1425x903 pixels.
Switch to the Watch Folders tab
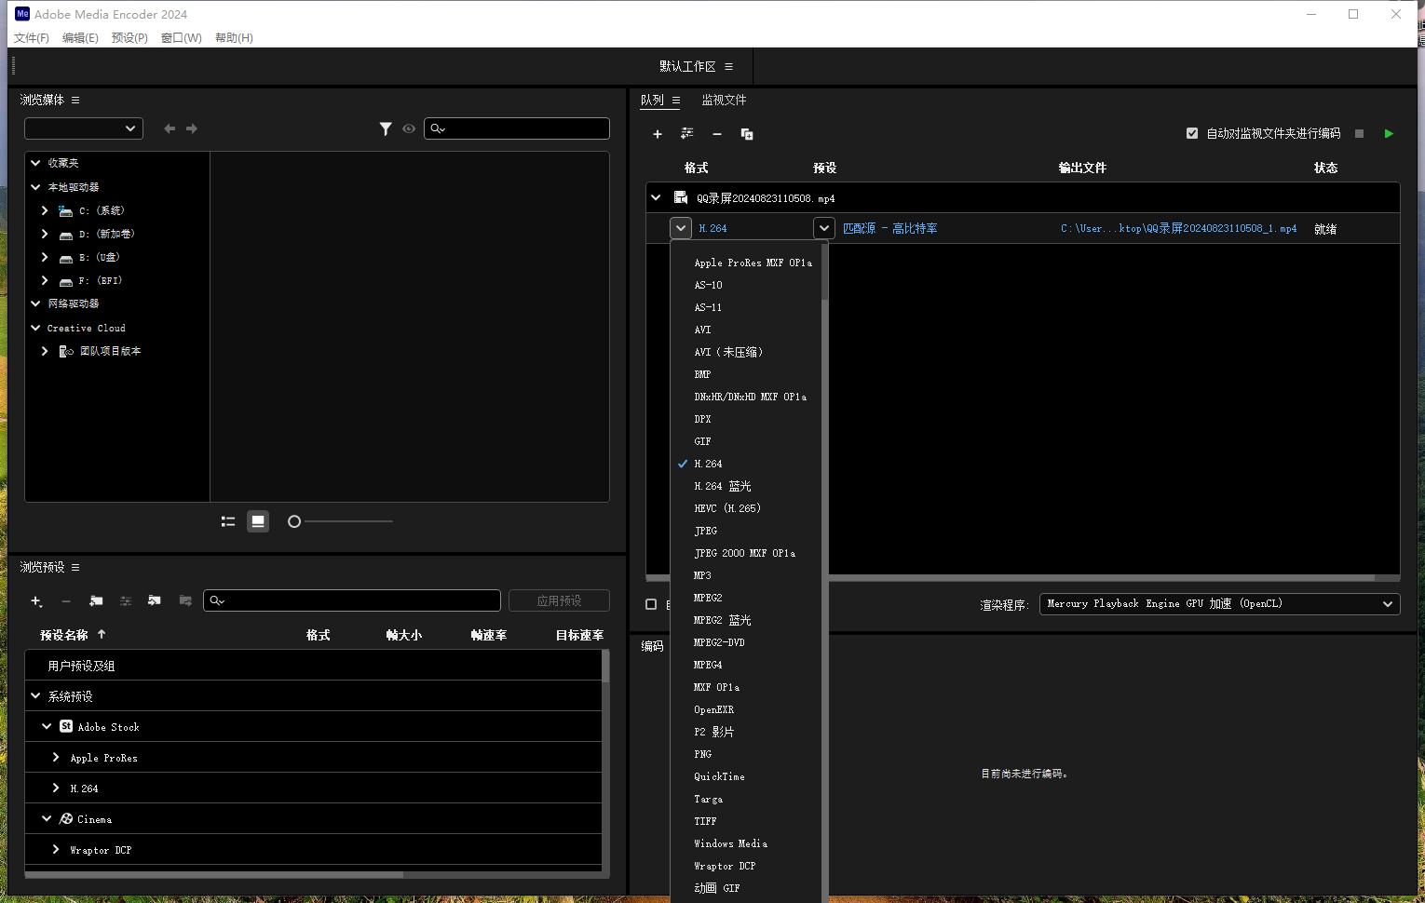coord(724,100)
